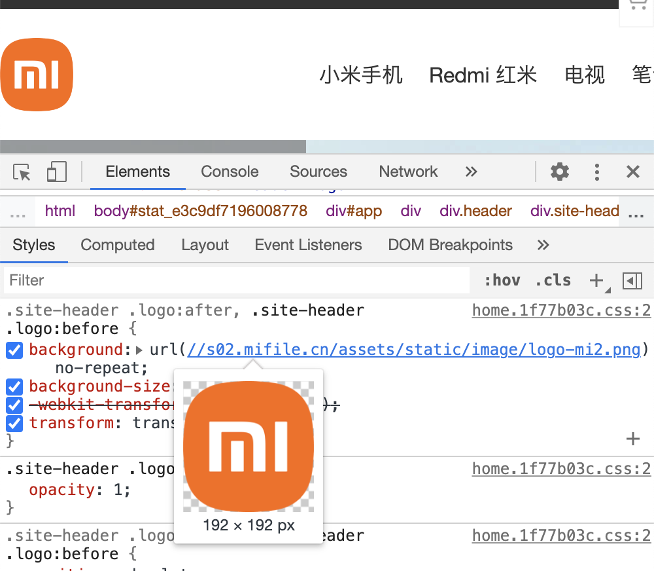Click the orange Xiaomi logo in the page header

(37, 75)
